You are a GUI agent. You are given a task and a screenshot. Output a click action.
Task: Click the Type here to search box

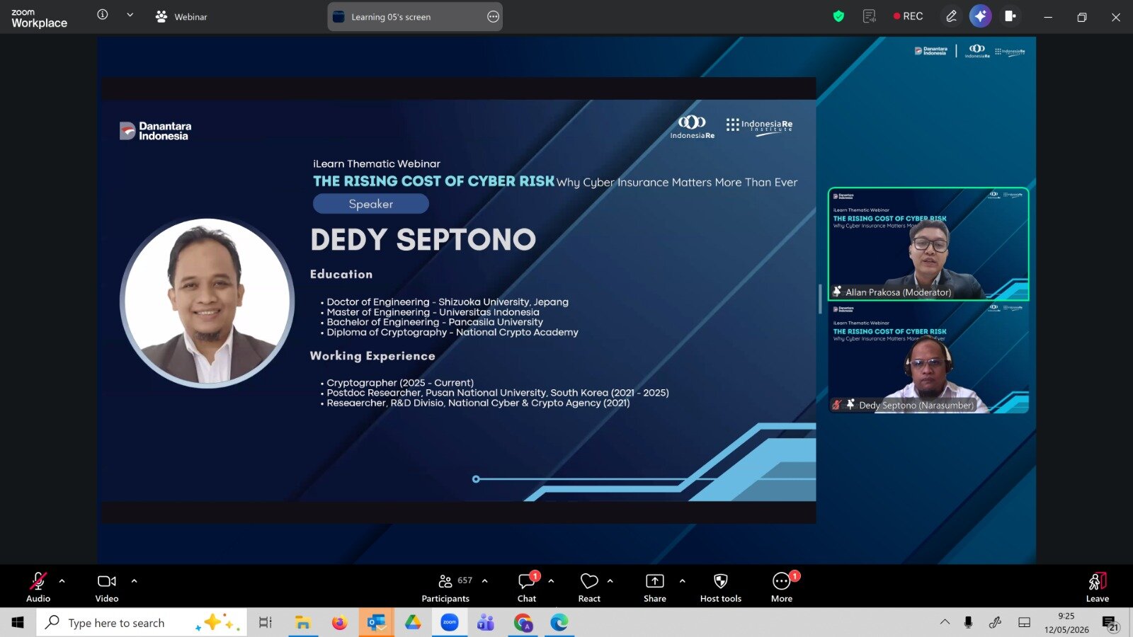coord(142,622)
